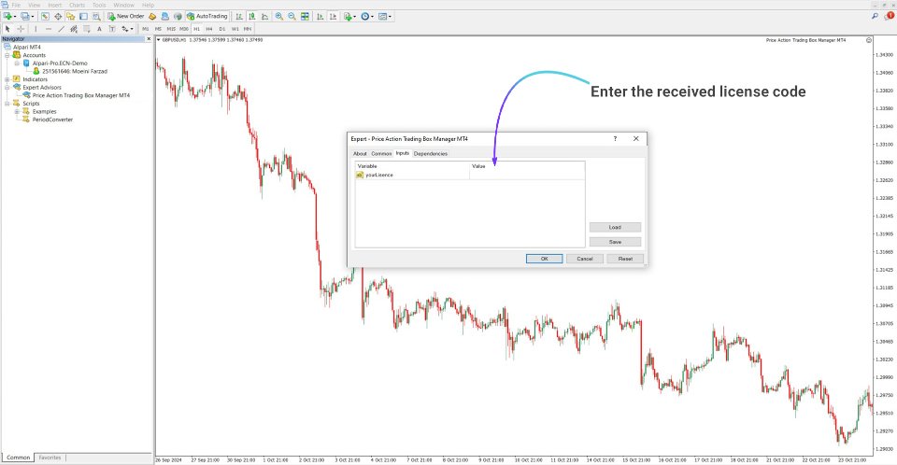Switch chart to Candlesticks mode

[251, 17]
